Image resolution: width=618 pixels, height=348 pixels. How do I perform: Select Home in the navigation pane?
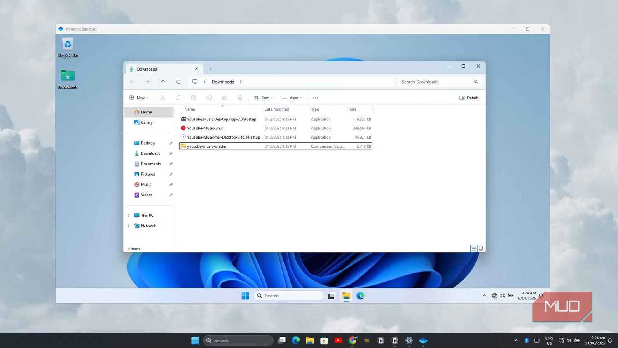149,112
